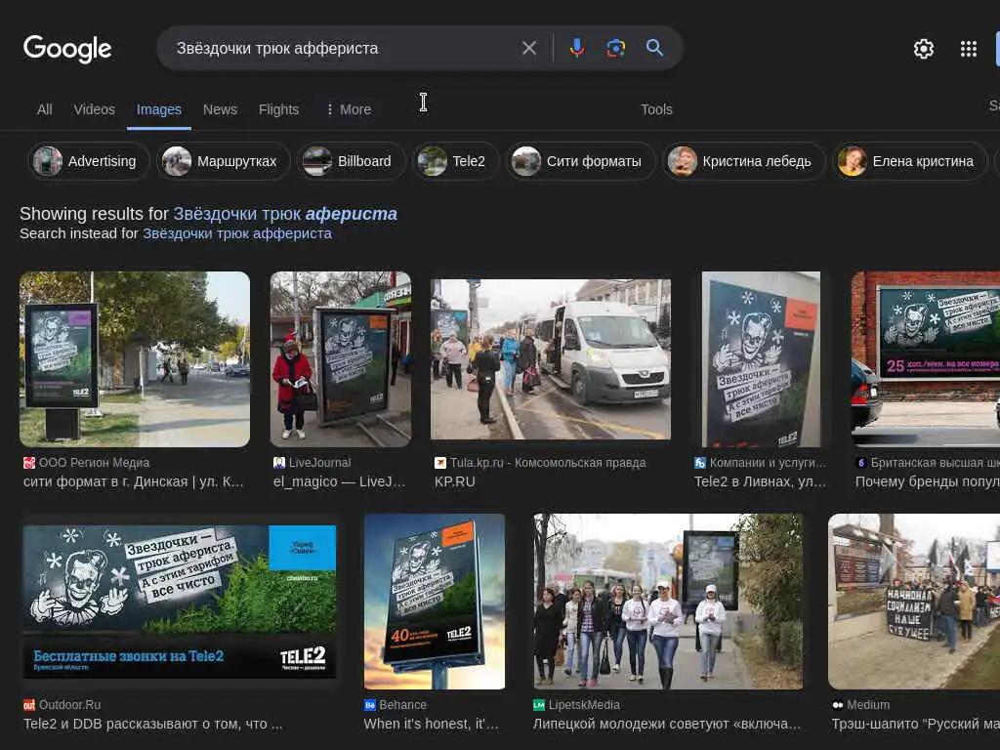Click Billboard chip thumbnail icon
1000x750 pixels.
coord(317,161)
